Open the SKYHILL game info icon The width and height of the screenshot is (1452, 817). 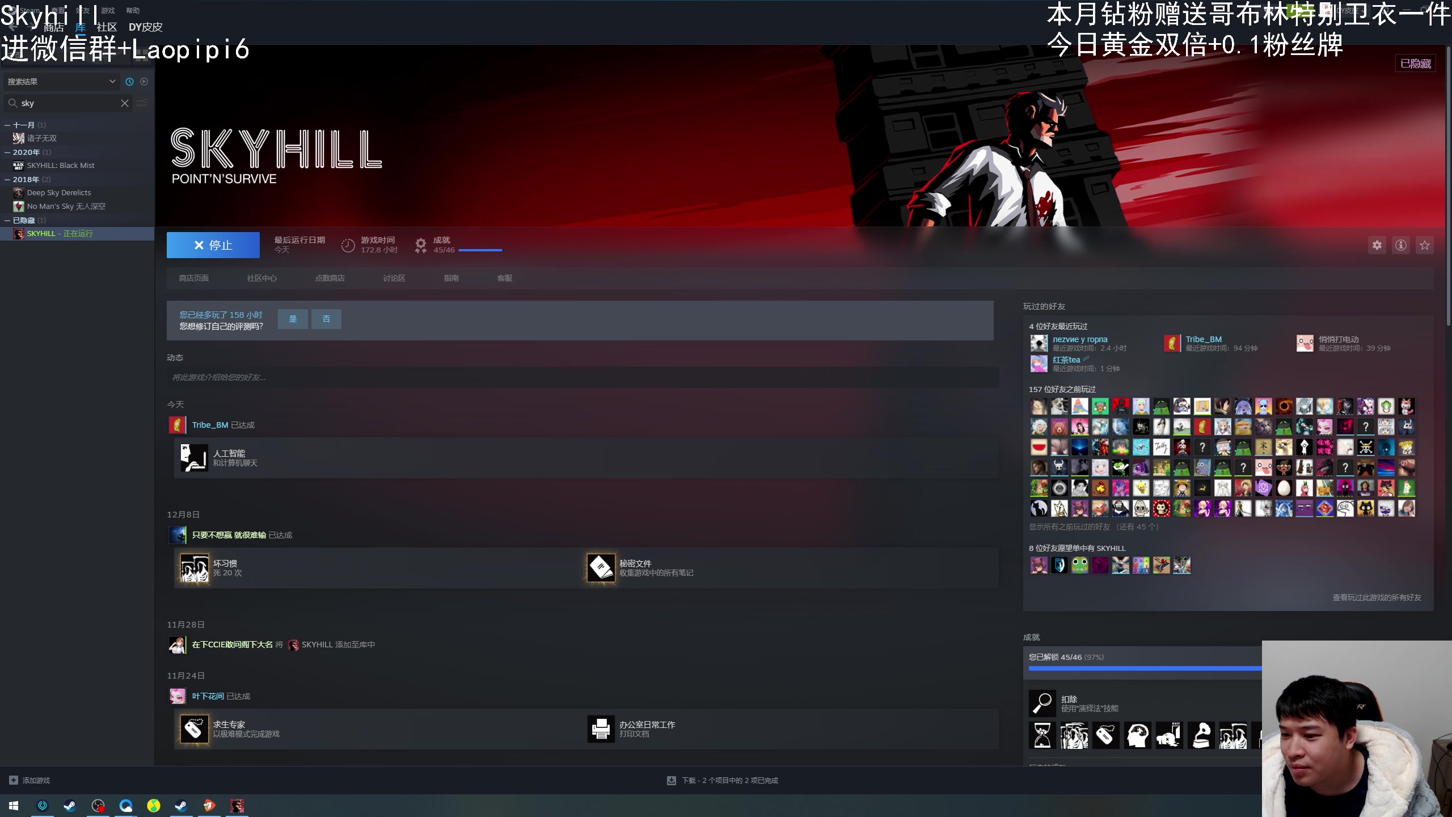click(1400, 245)
